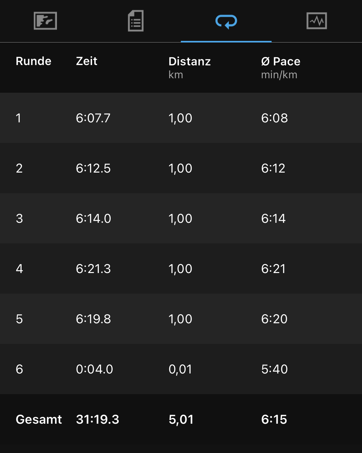Tap lap 3 time 6:14.0
Image resolution: width=362 pixels, height=453 pixels.
click(93, 219)
